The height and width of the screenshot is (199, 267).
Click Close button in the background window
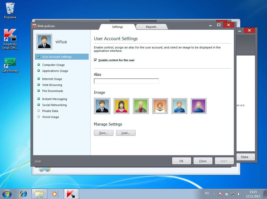tap(245, 157)
